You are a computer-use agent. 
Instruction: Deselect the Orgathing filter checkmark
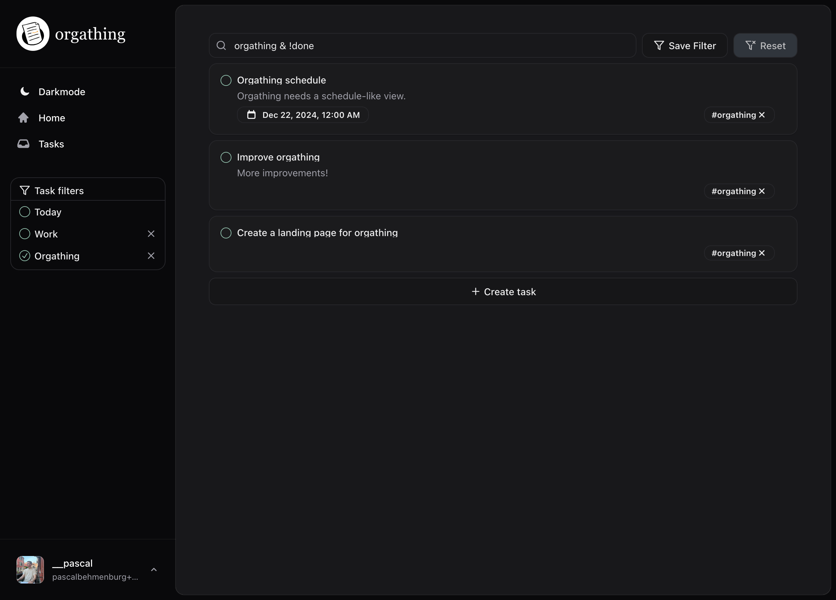click(x=24, y=256)
